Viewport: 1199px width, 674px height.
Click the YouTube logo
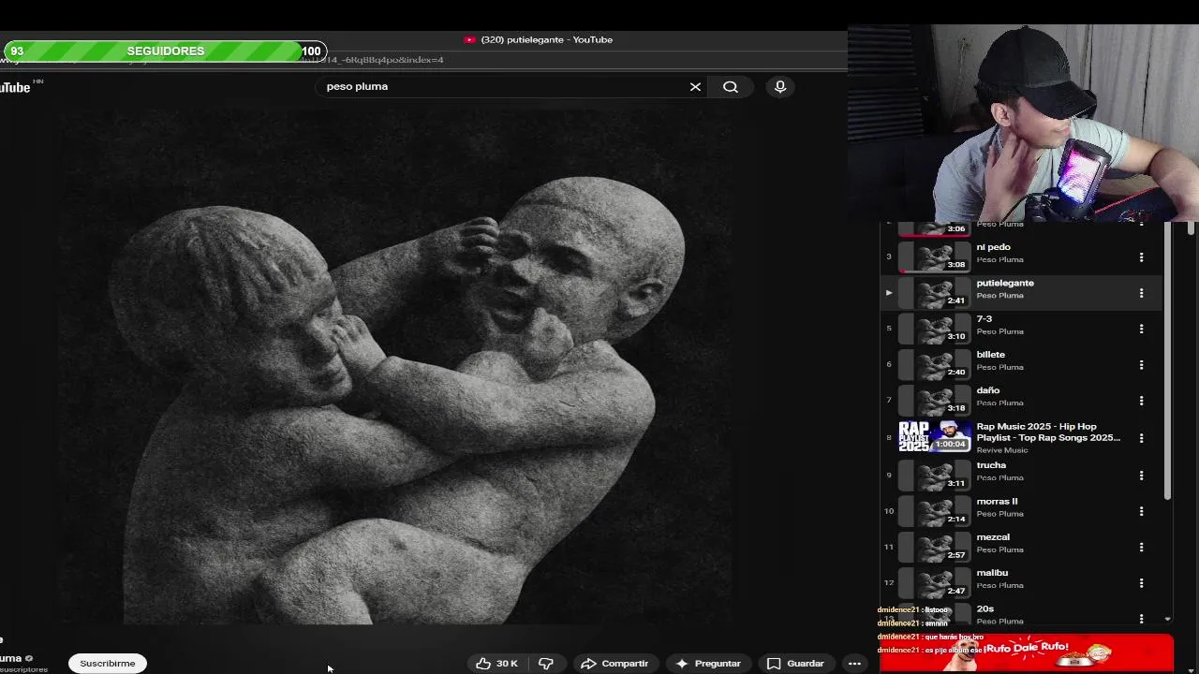coord(17,87)
